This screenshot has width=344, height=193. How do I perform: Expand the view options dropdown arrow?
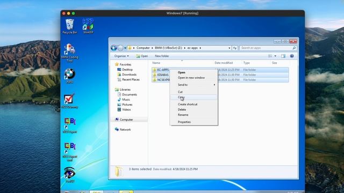(275, 56)
